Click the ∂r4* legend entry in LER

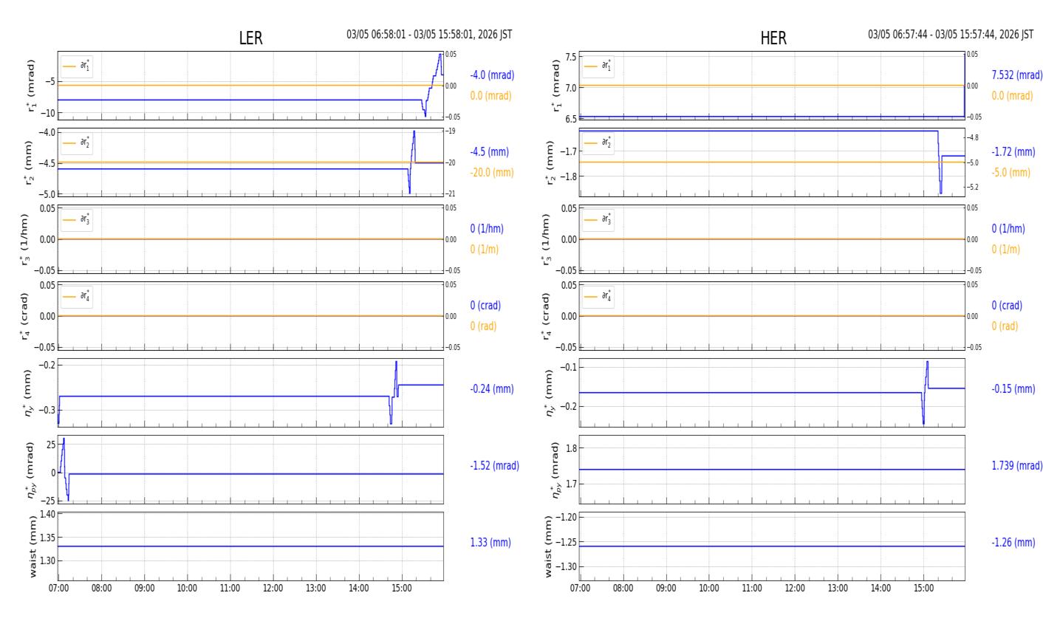pyautogui.click(x=77, y=297)
